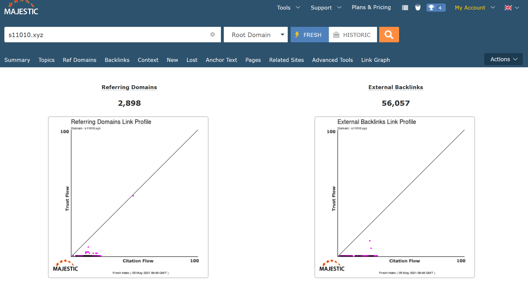Select the HISTORIC index toggle
Viewport: 528px width, 285px height.
coord(353,35)
